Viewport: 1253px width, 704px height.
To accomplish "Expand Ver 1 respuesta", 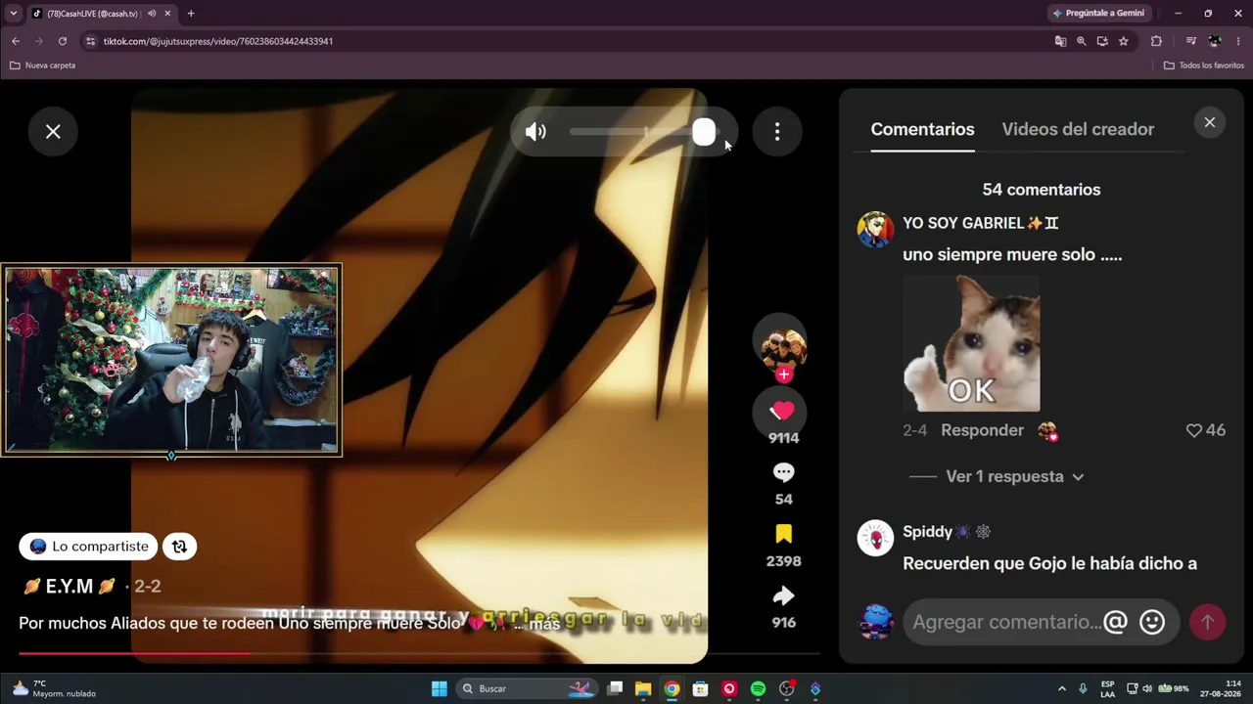I will click(1015, 476).
